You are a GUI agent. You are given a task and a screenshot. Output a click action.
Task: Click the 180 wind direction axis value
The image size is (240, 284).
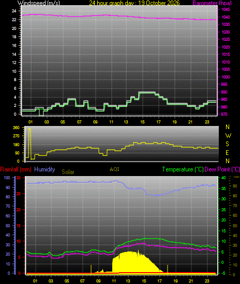tap(16, 145)
